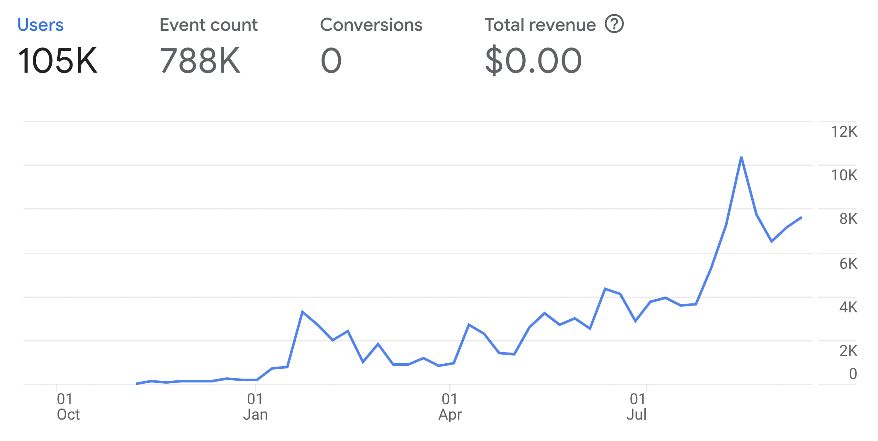
Task: Click the 01 Oct x-axis label
Action: coord(67,407)
